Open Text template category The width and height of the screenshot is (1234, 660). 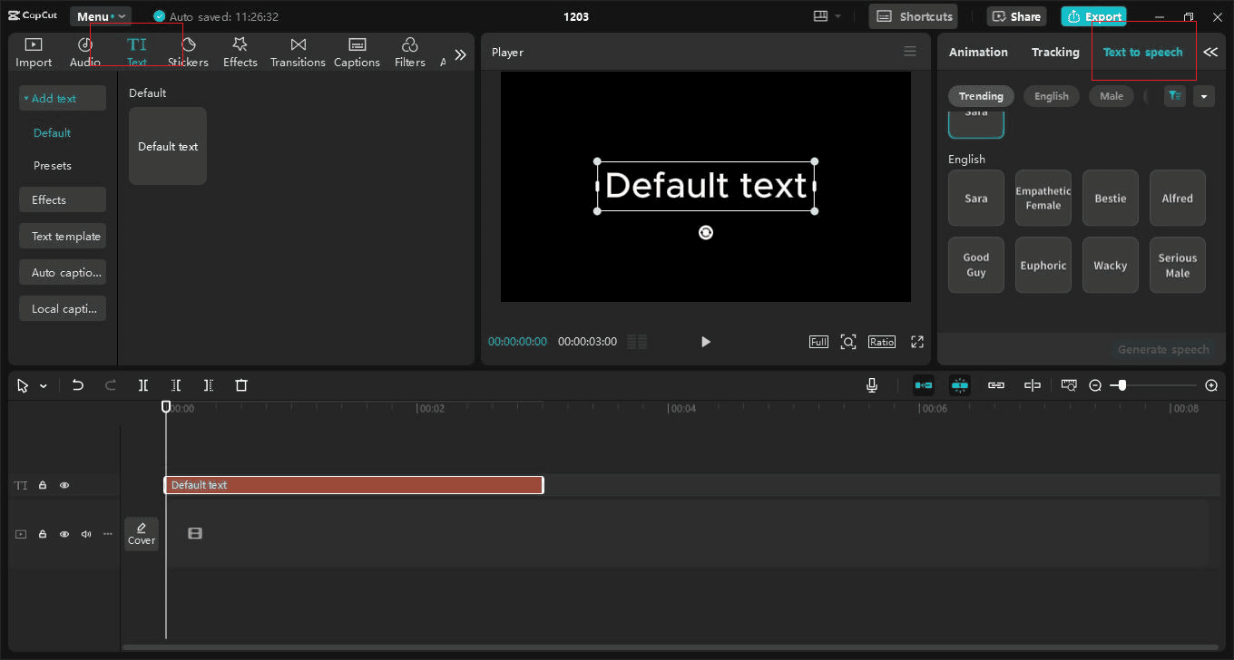click(x=63, y=236)
